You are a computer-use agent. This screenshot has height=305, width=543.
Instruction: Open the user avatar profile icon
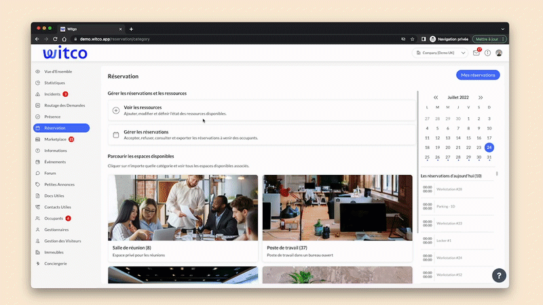(499, 53)
